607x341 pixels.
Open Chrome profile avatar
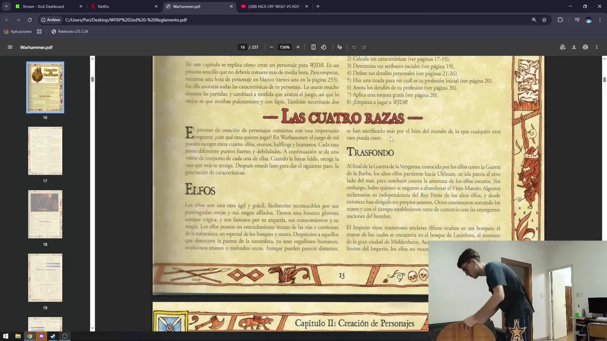[x=589, y=20]
